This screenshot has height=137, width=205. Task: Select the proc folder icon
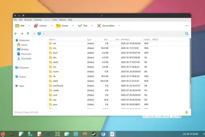point(51,104)
